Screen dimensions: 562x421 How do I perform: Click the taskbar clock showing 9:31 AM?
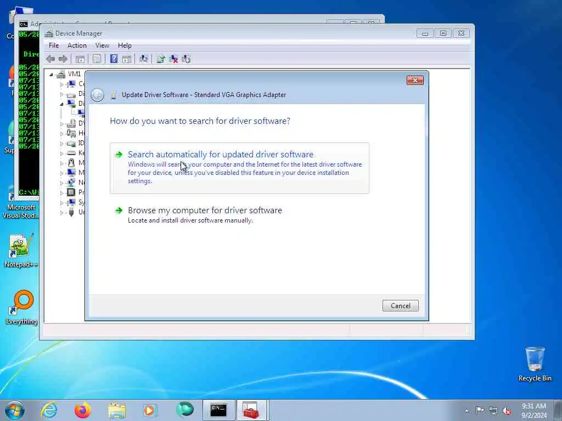coord(534,411)
